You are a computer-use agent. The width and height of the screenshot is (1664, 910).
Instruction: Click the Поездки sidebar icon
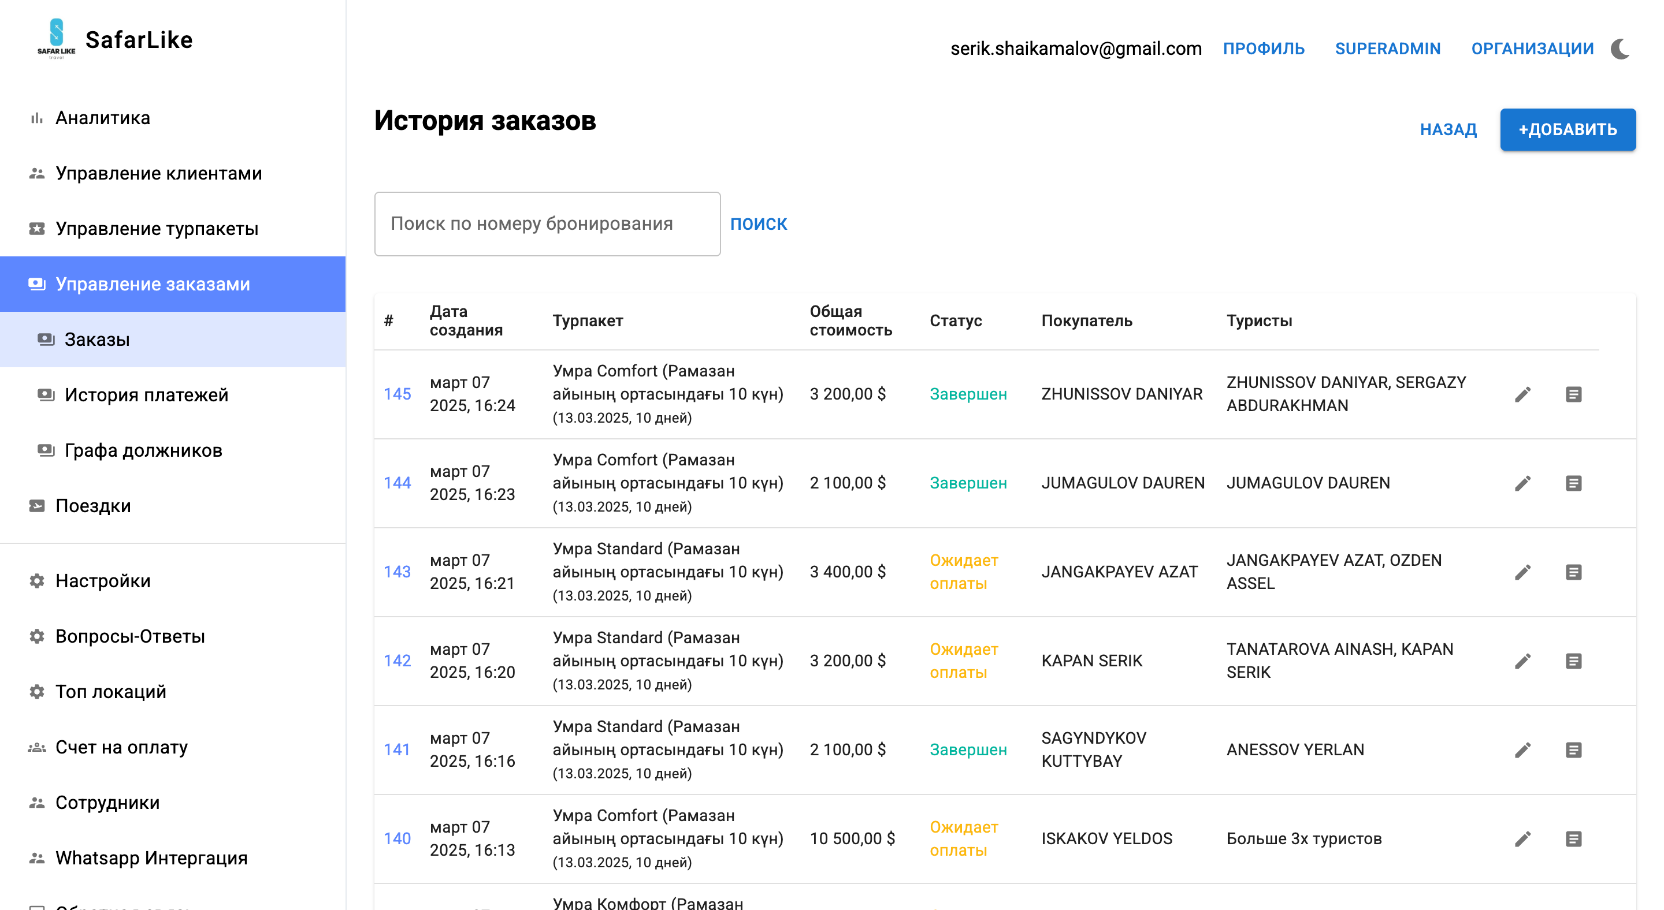pyautogui.click(x=37, y=506)
